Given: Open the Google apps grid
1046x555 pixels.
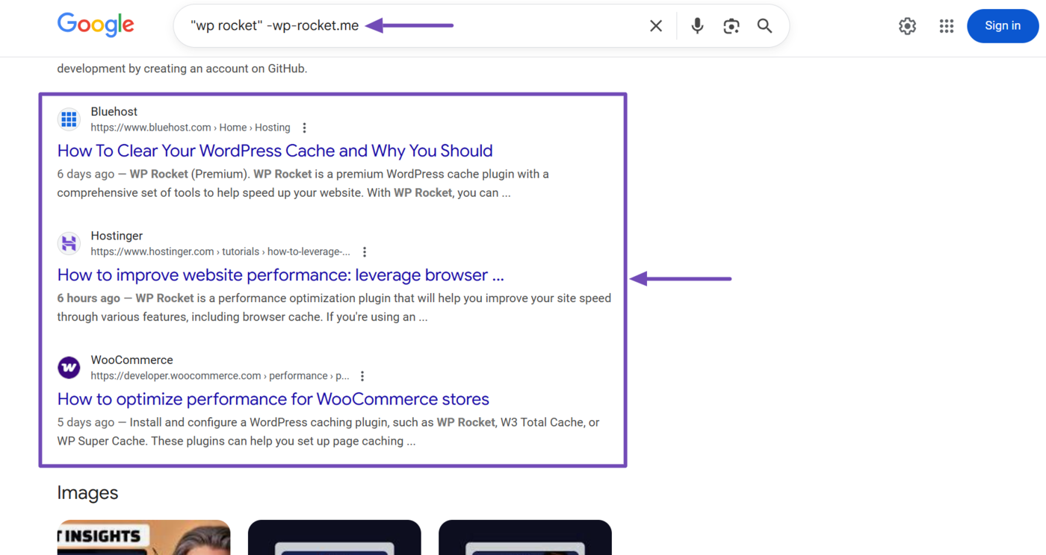Looking at the screenshot, I should 947,26.
